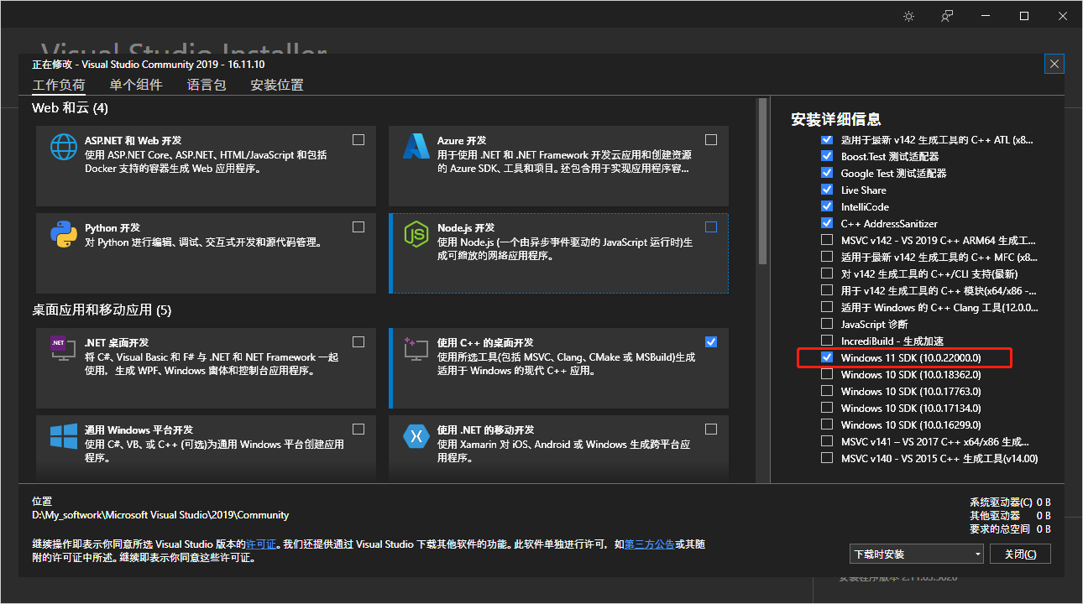Select the 通用 Windows 平台开发 Windows logo icon

coord(63,437)
